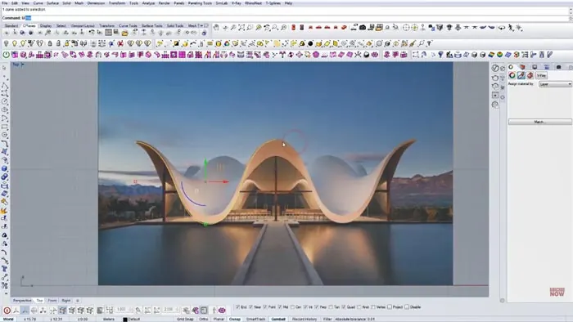
Task: Toggle Grid Snap in status bar
Action: pyautogui.click(x=185, y=319)
